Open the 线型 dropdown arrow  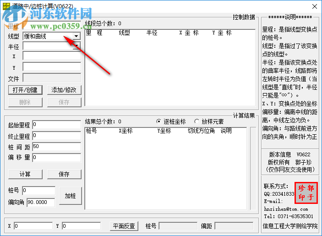76,36
